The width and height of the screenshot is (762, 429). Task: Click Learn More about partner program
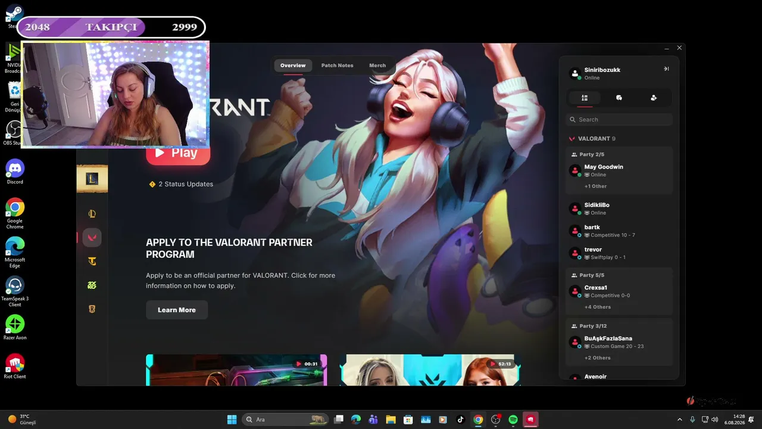pyautogui.click(x=177, y=310)
